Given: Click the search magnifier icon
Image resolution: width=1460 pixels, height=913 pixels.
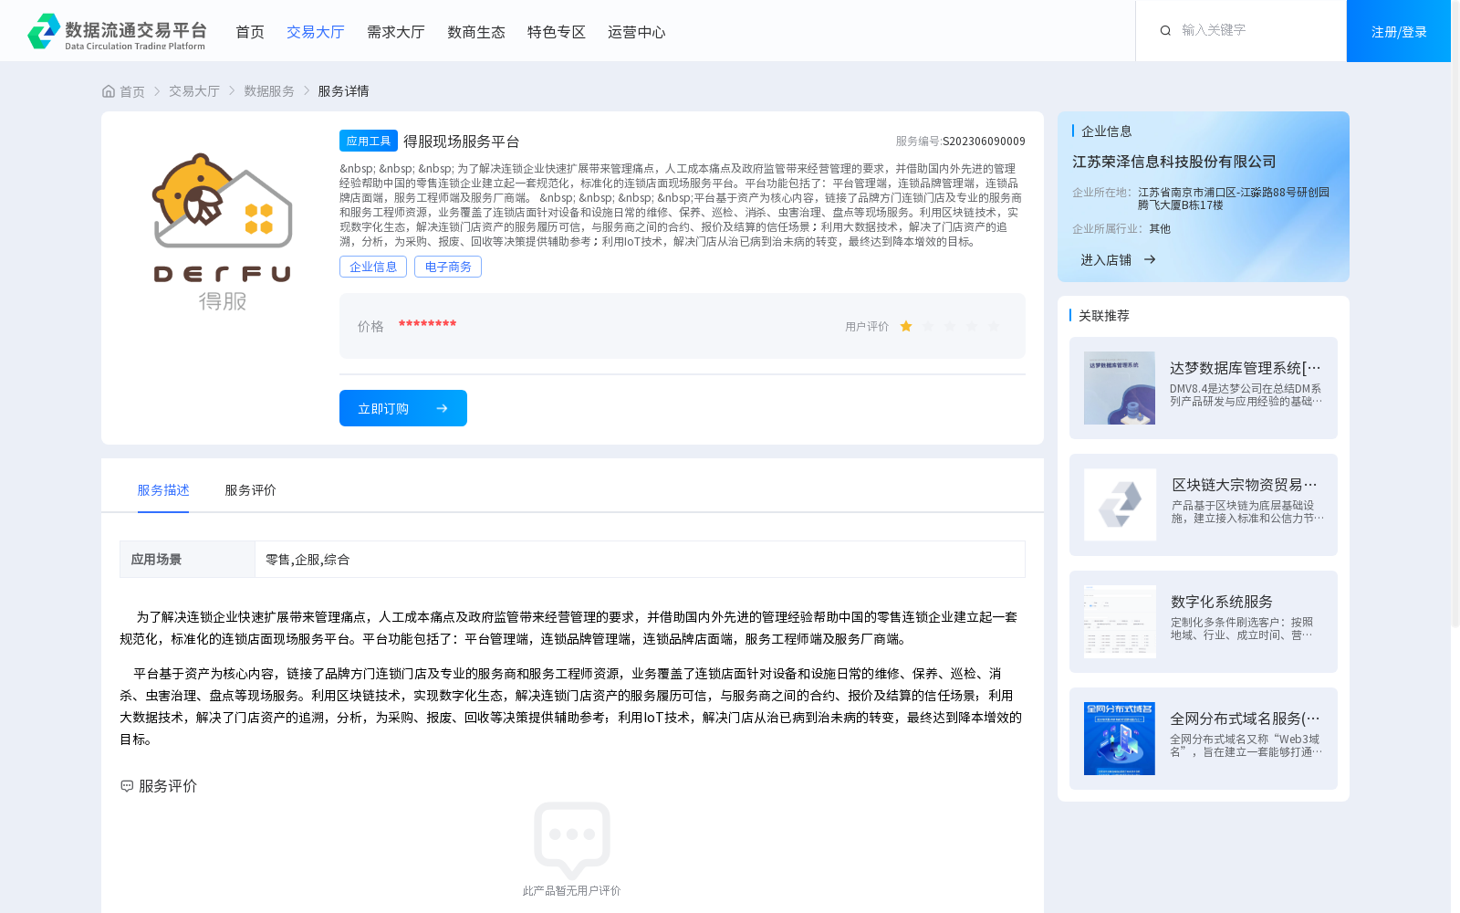Looking at the screenshot, I should point(1165,31).
